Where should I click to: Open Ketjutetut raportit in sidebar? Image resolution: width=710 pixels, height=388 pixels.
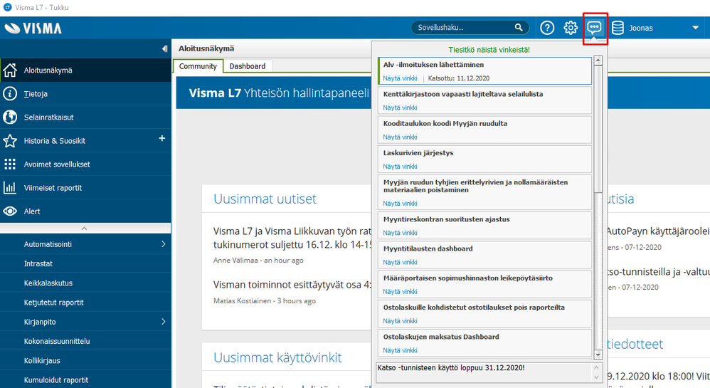tap(85, 303)
